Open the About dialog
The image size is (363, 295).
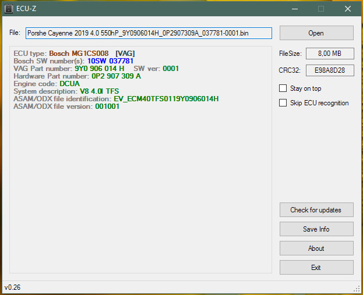316,248
